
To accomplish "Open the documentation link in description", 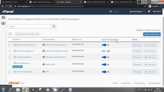I will (x=73, y=19).
